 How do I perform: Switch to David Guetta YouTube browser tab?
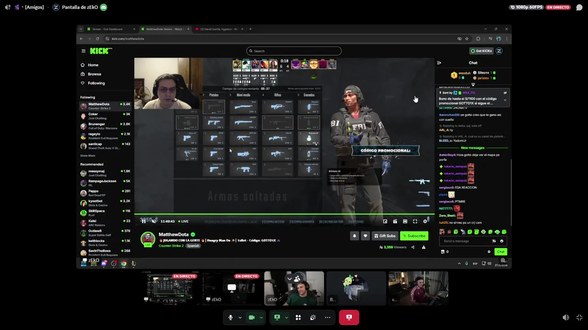(x=219, y=29)
